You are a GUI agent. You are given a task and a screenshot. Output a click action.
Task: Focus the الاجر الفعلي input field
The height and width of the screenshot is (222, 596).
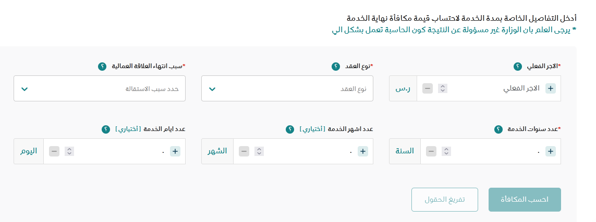[495, 88]
